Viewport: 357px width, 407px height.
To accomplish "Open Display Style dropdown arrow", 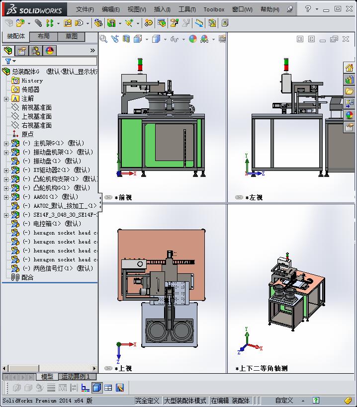I will tap(165, 39).
